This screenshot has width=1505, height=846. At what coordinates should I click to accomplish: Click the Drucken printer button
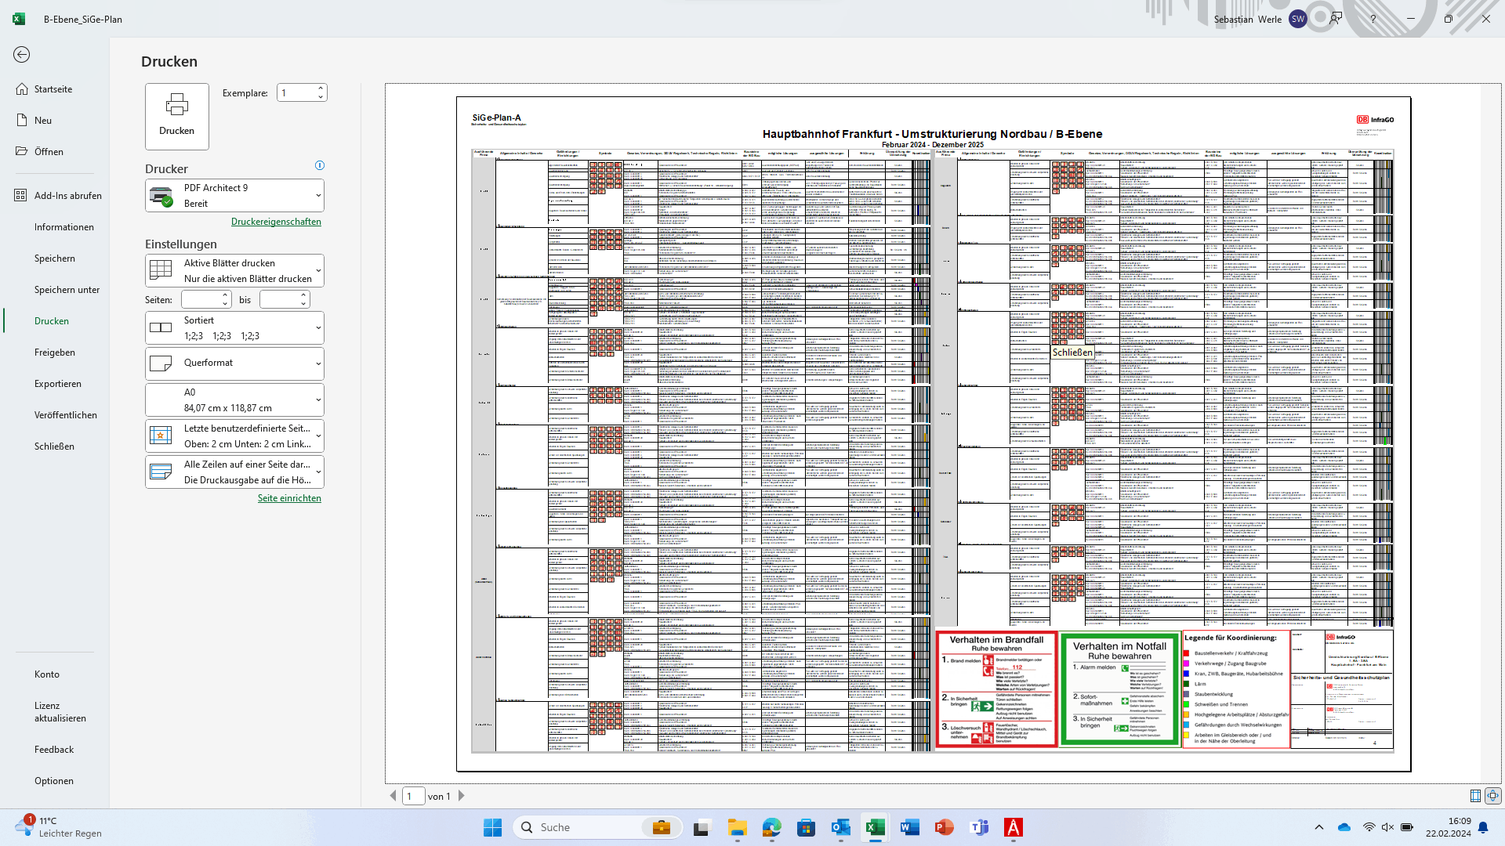tap(176, 116)
